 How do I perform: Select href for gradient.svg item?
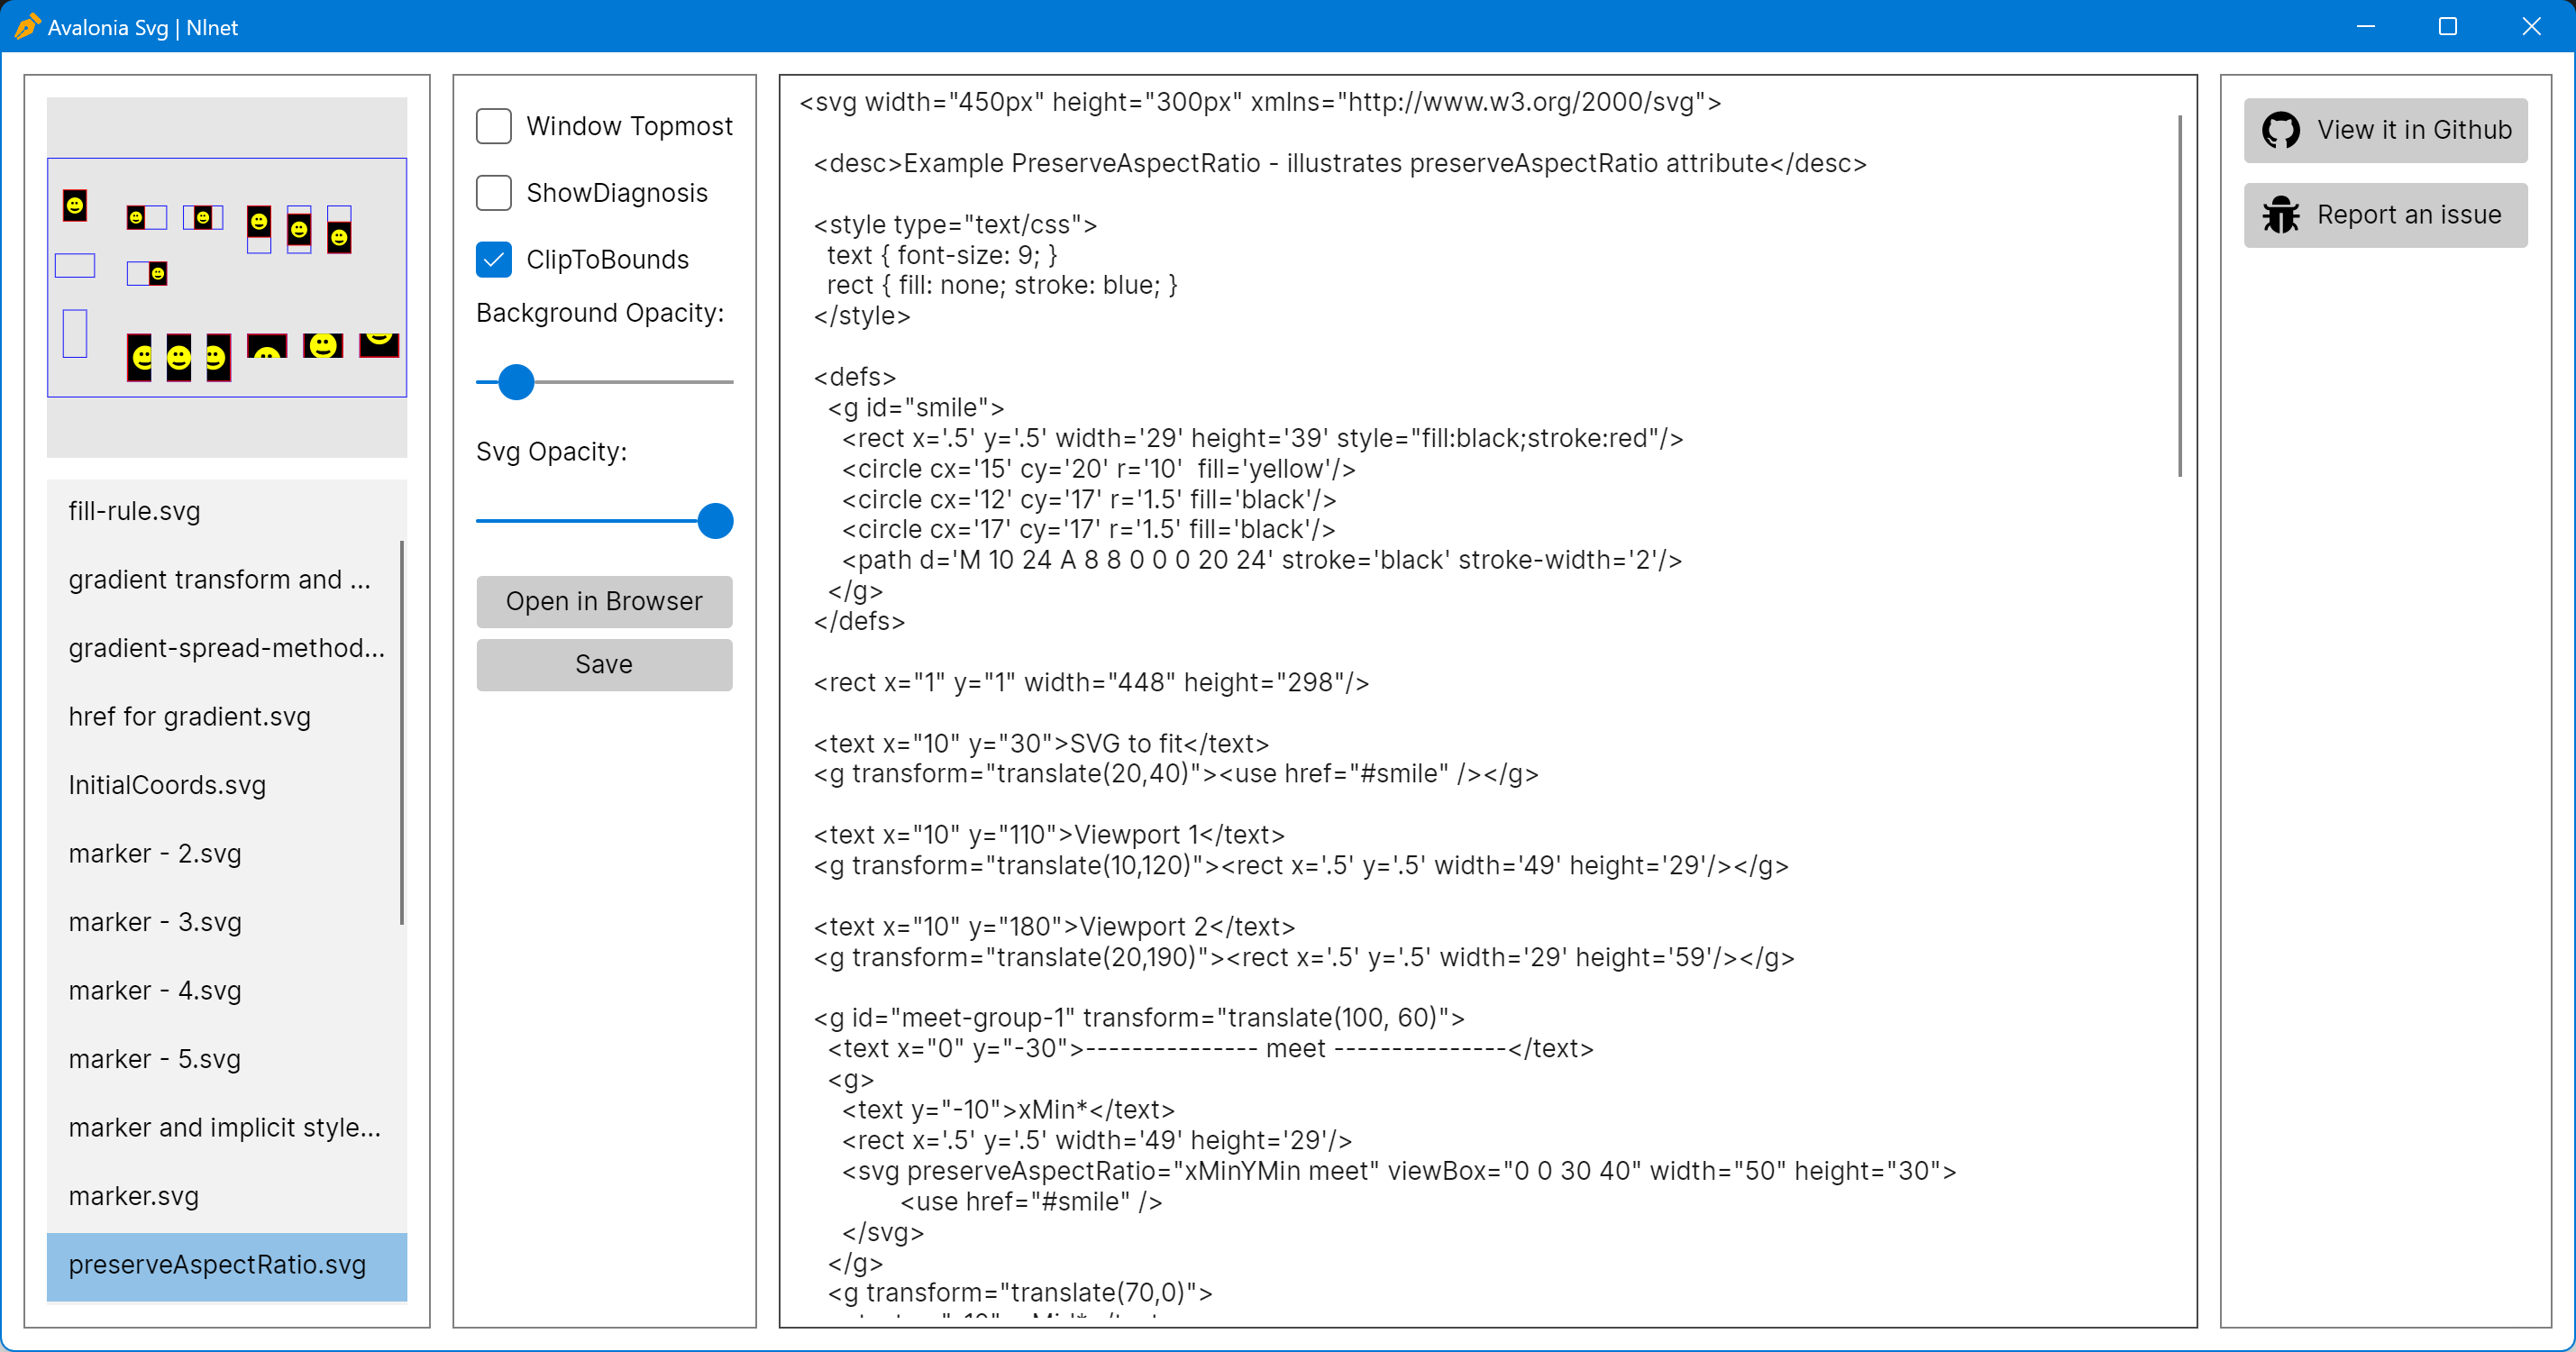(189, 717)
